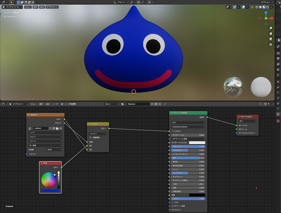The height and width of the screenshot is (213, 281).
Task: Open the 追加 menu in 3D viewport
Action: (42, 7)
